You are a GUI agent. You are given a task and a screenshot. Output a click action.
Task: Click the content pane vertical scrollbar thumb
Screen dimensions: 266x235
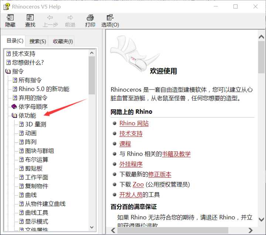click(262, 57)
